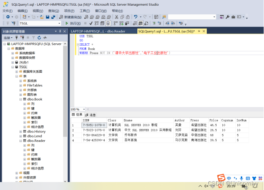Expand the JXdb1 database node
Image resolution: width=264 pixels, height=190 pixels.
[x=13, y=62]
